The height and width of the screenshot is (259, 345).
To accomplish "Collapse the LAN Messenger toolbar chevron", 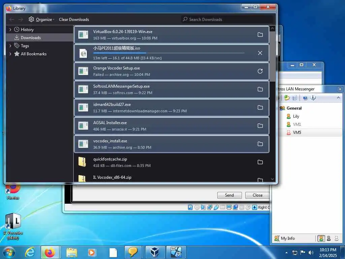I will click(x=338, y=97).
